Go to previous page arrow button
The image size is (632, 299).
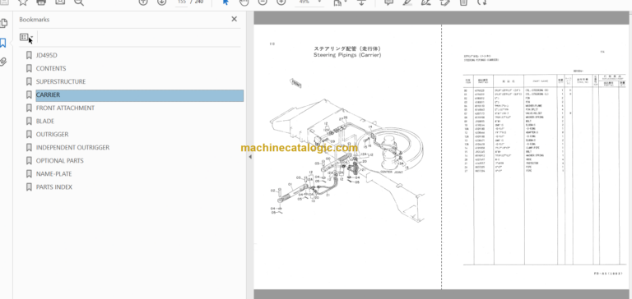(x=143, y=2)
